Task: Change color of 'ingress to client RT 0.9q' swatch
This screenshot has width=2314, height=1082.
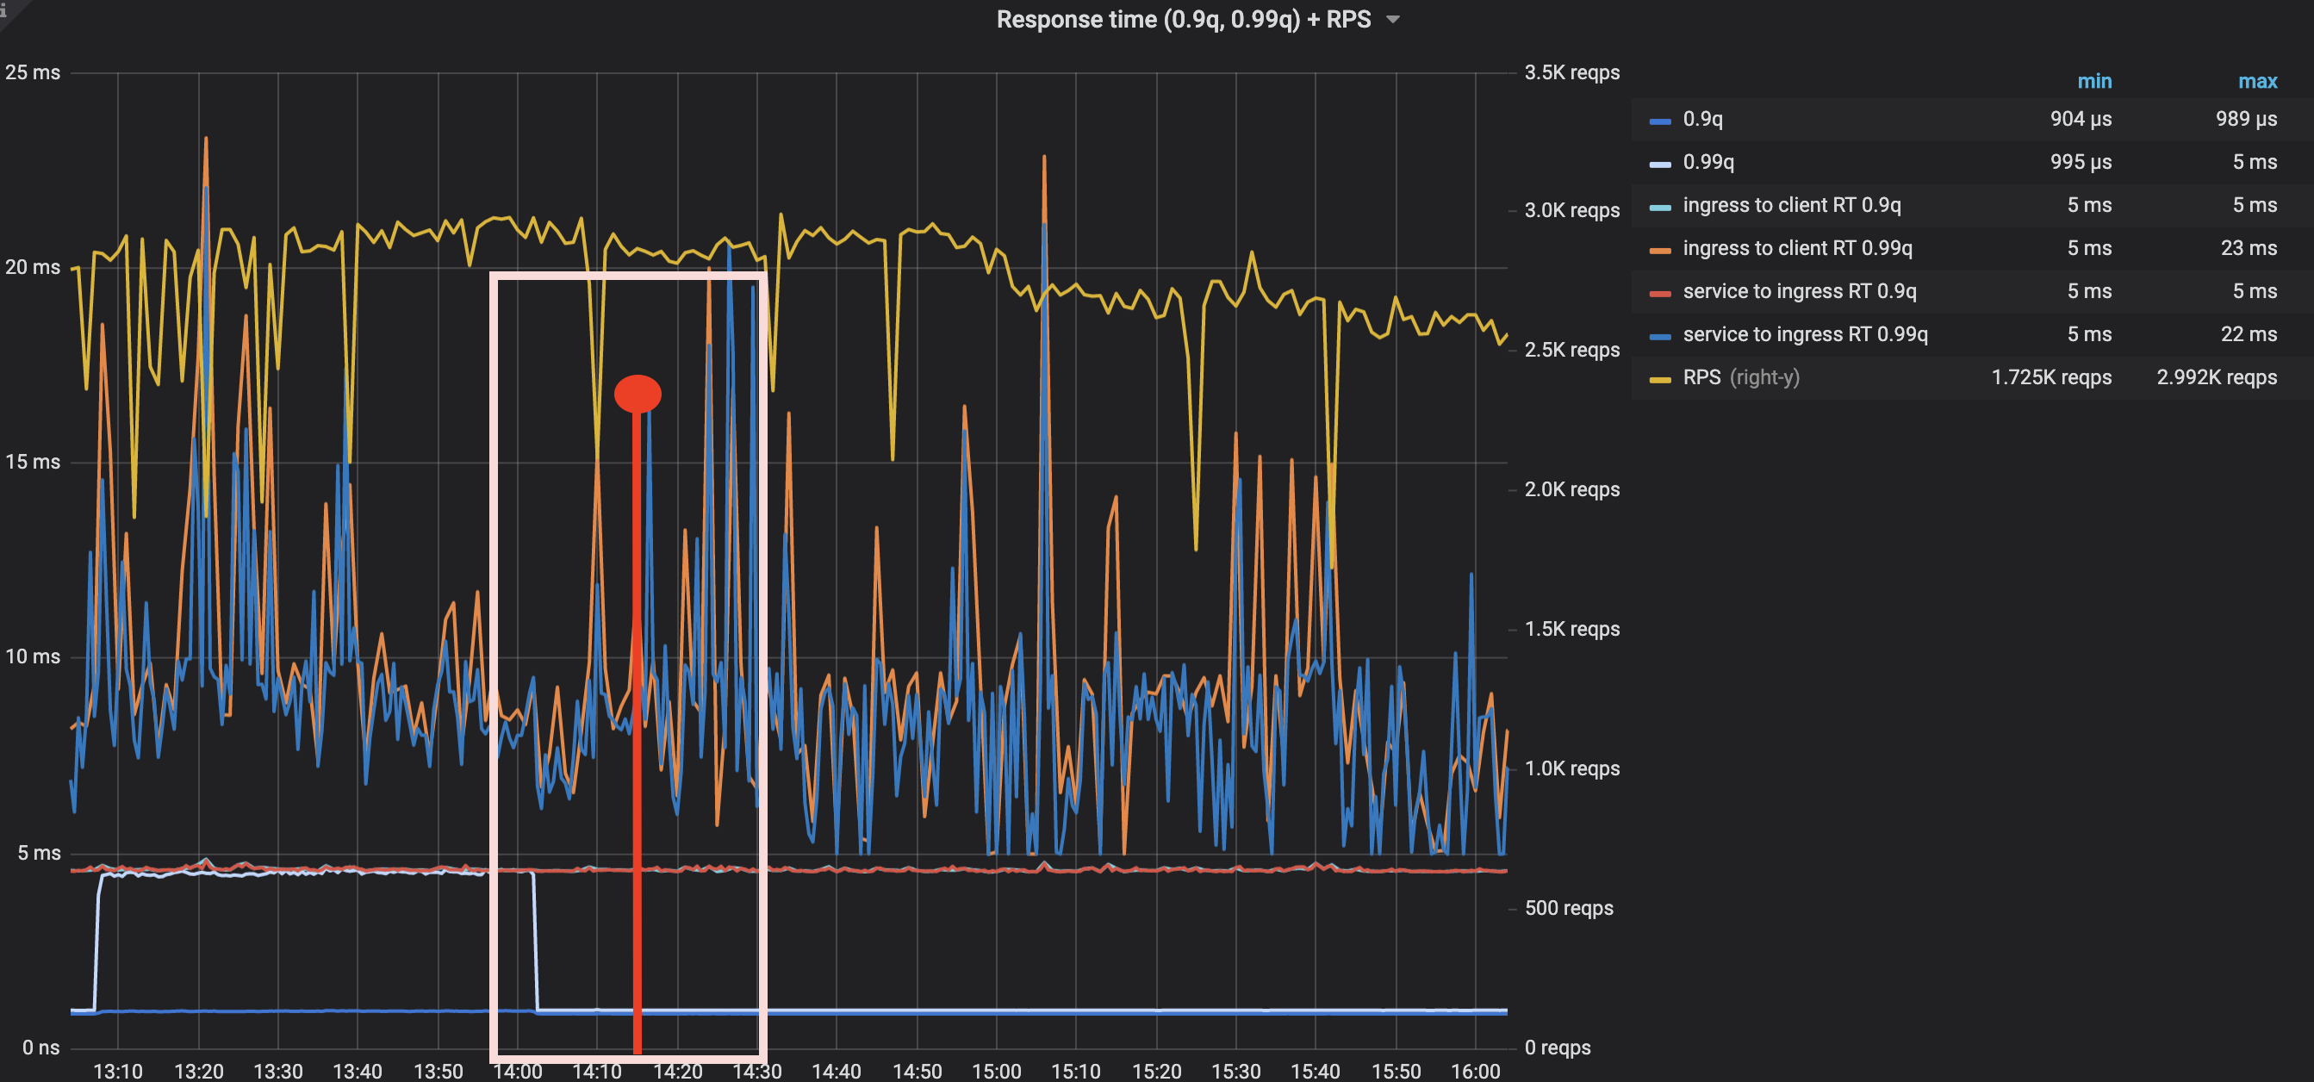Action: coord(1660,208)
